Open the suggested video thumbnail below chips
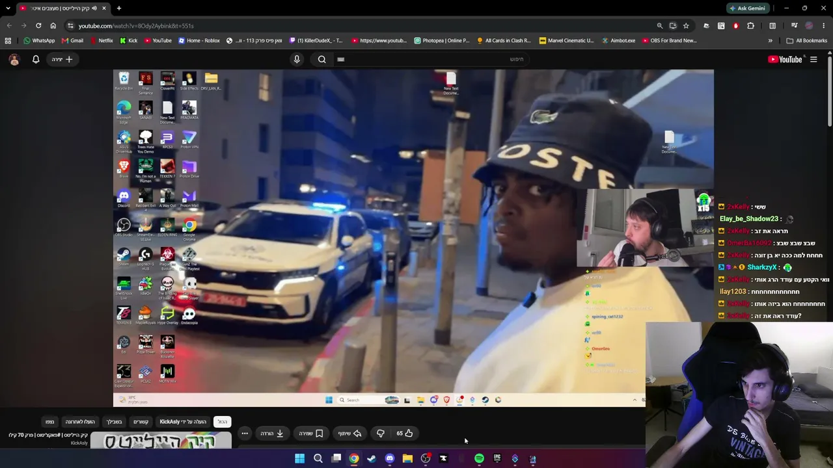Viewport: 833px width, 468px height. (x=161, y=441)
